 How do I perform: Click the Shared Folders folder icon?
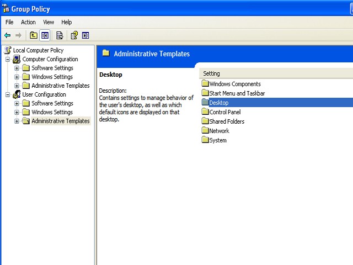point(205,121)
